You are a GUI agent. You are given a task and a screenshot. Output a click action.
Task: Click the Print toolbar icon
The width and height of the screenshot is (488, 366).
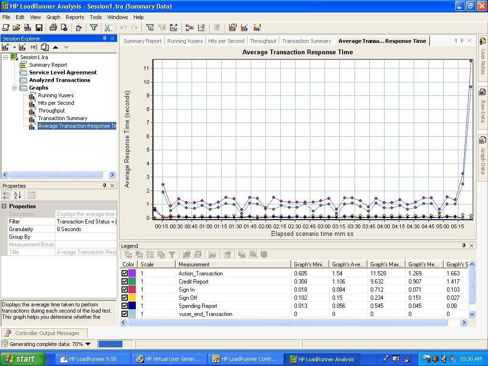coord(53,28)
